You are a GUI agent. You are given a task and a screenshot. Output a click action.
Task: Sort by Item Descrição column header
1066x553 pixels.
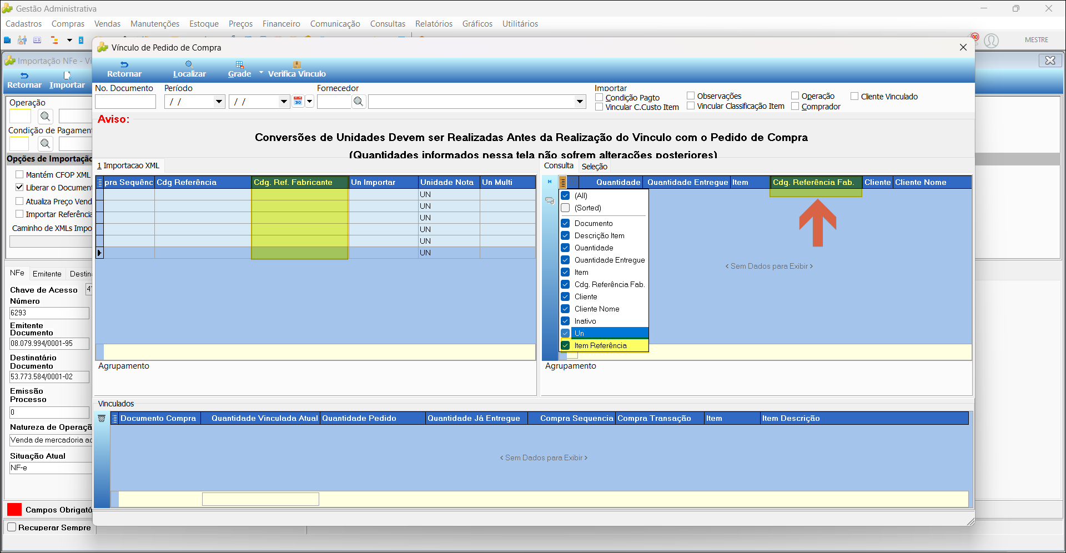click(864, 419)
